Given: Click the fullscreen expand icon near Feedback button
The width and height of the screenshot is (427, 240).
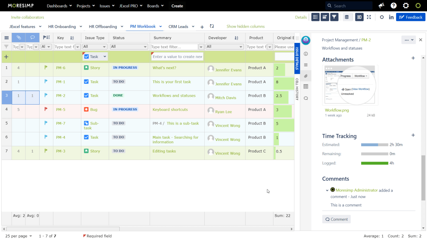Looking at the screenshot, I should [369, 16].
